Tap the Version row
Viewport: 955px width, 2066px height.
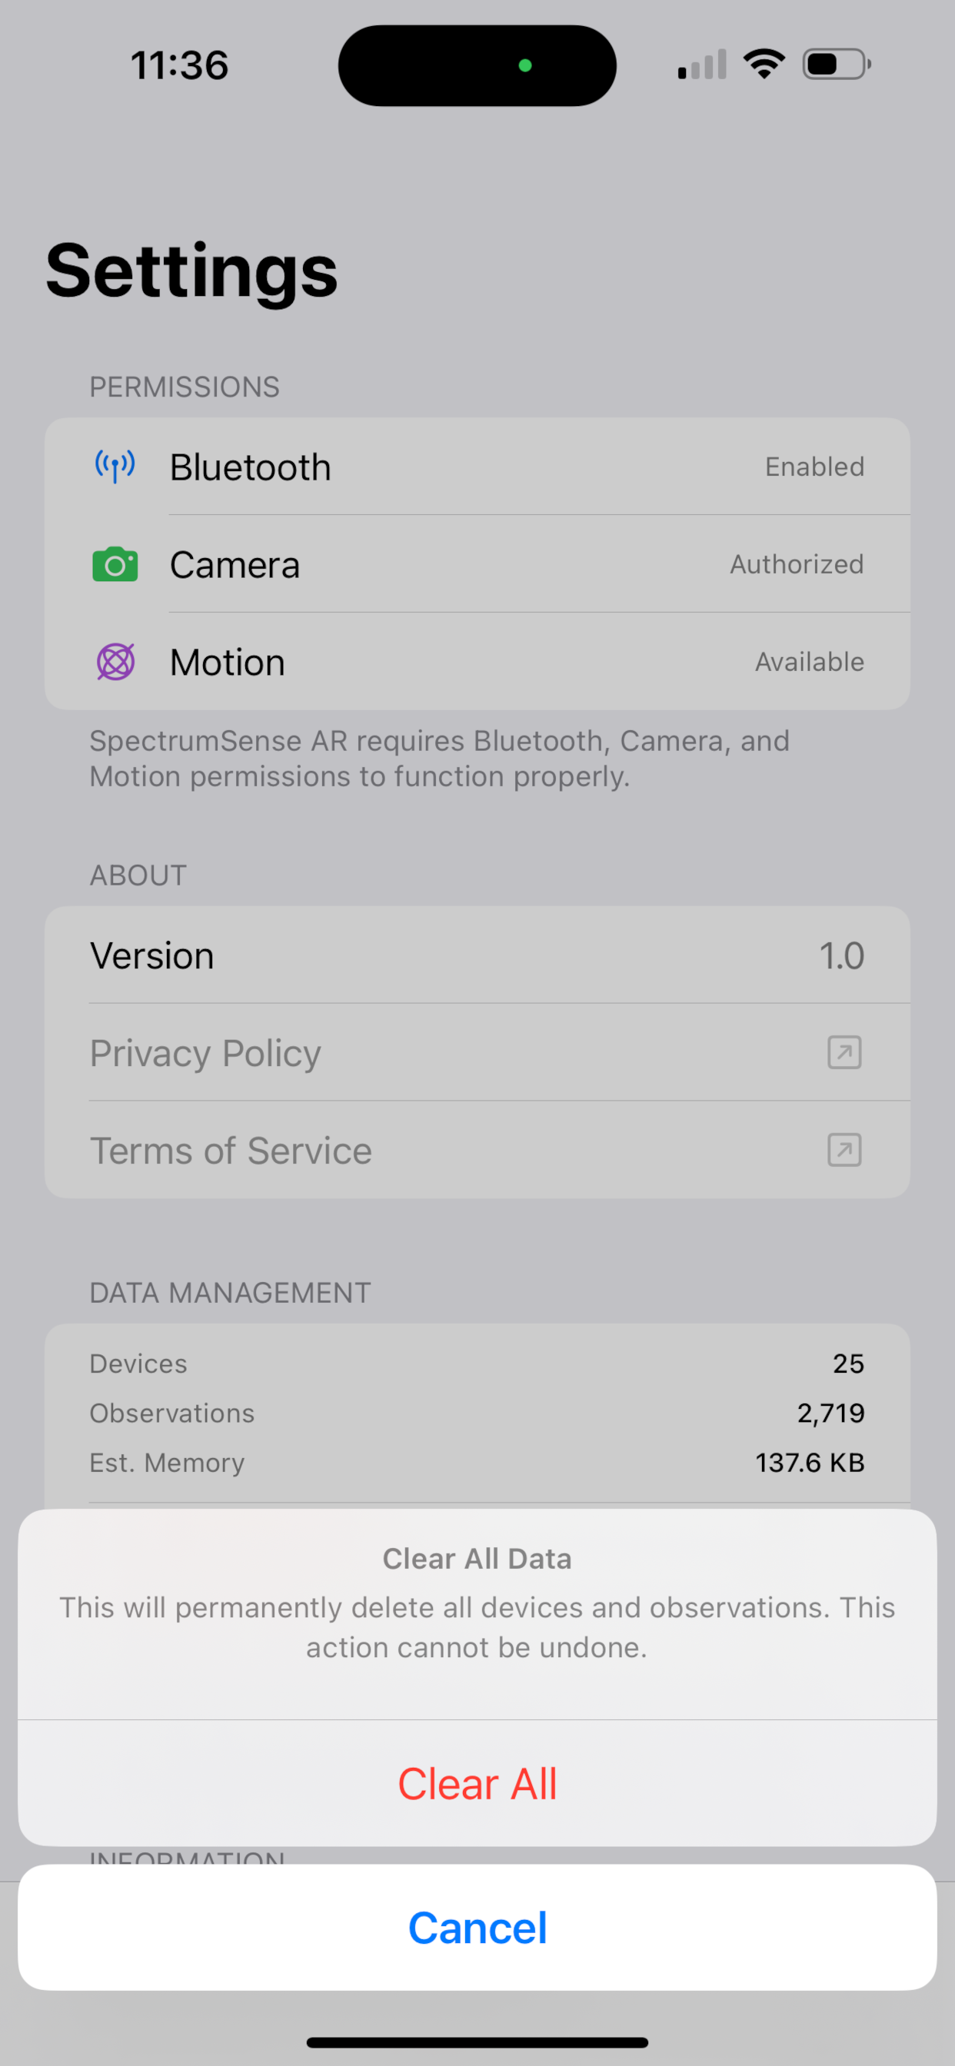[x=477, y=955]
